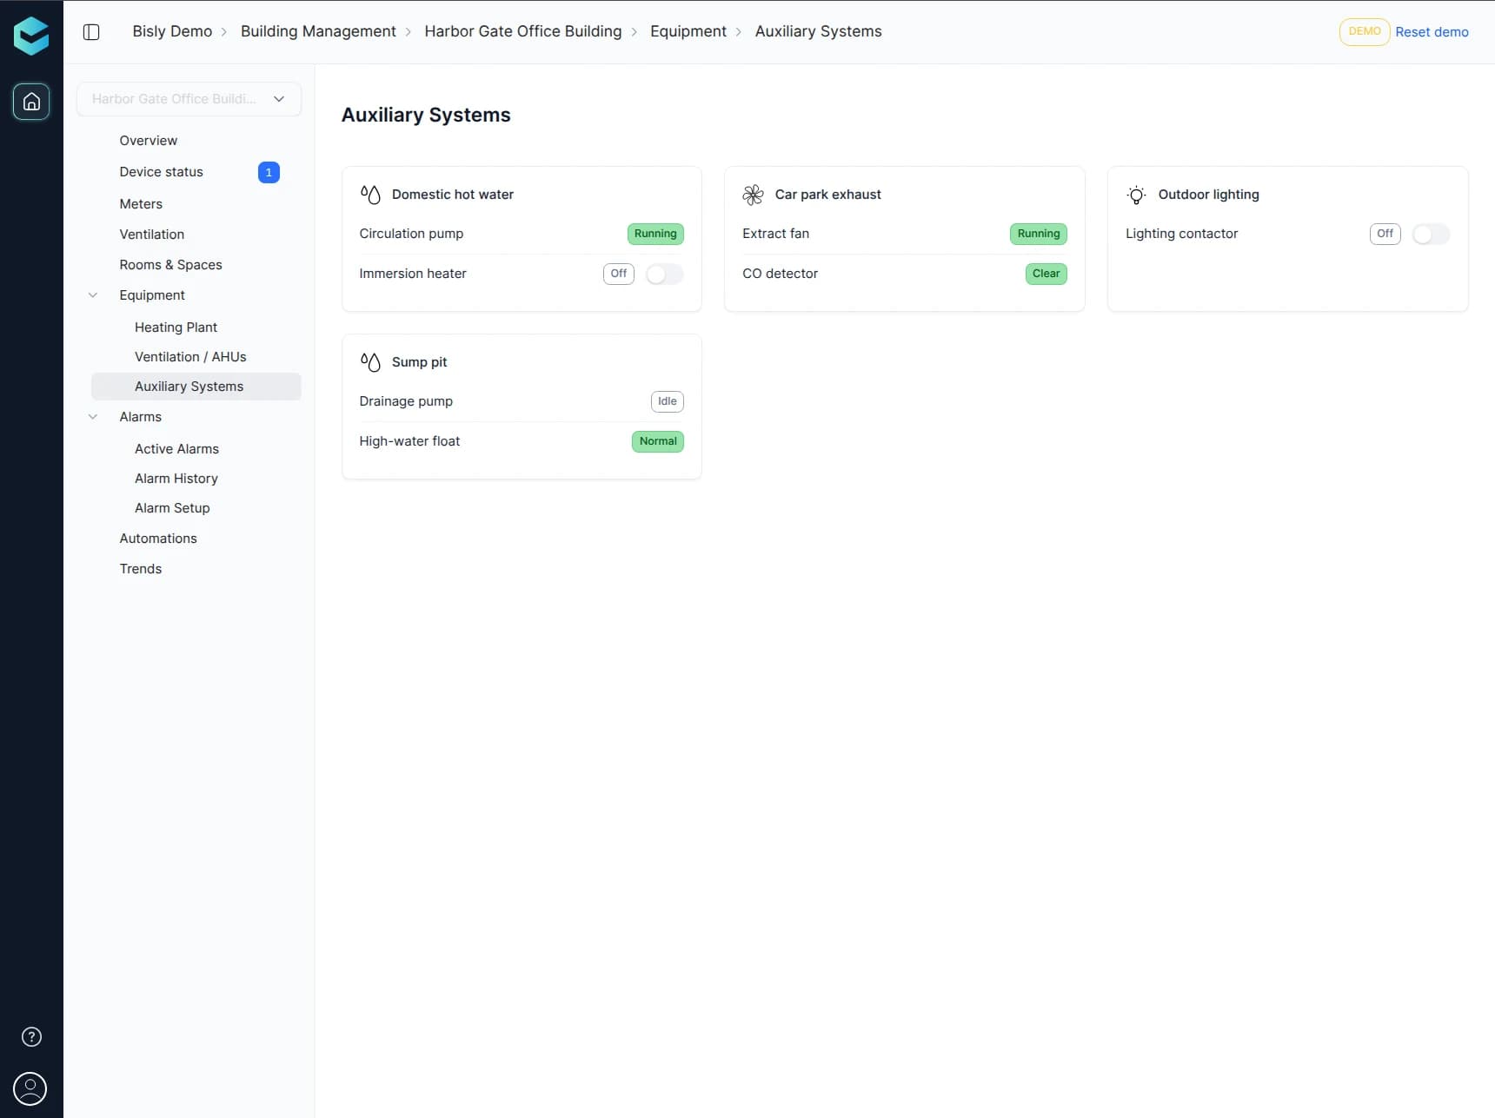
Task: Click Building Management breadcrumb
Action: coord(318,31)
